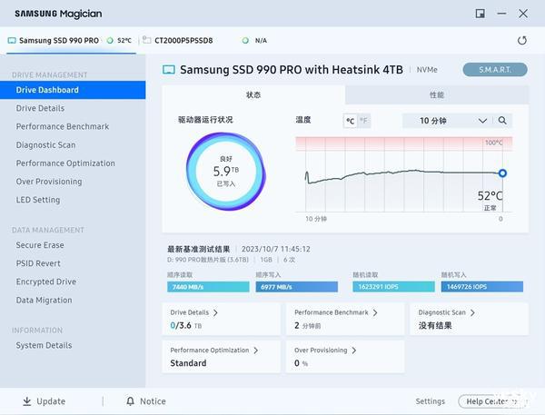Click the monitor icon on the Samsung SSD 990 PRO tab
Viewport: 545px width, 415px height.
(12, 41)
